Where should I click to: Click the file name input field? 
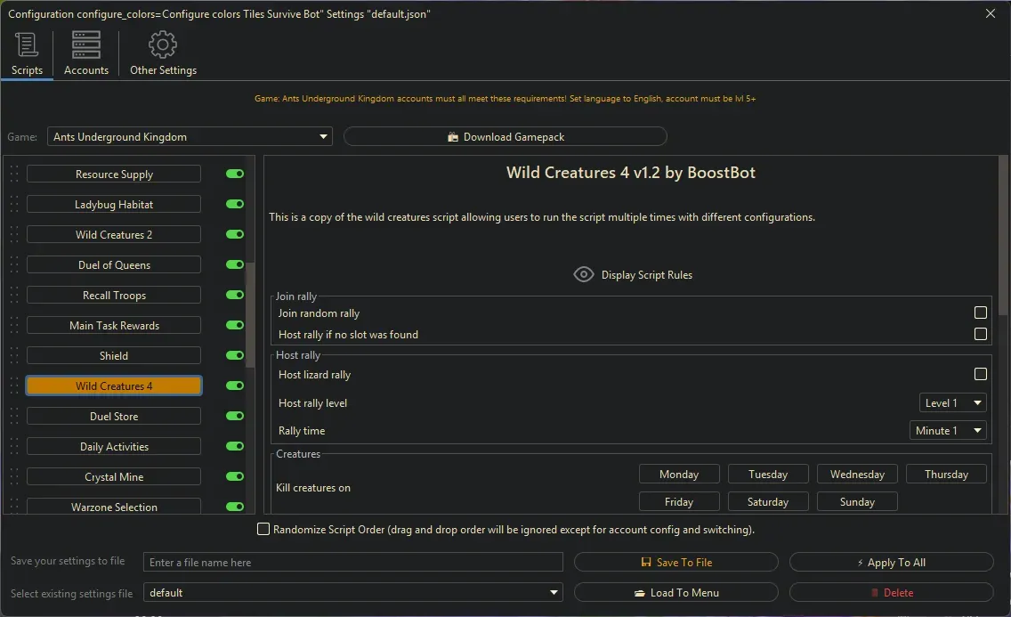[353, 563]
